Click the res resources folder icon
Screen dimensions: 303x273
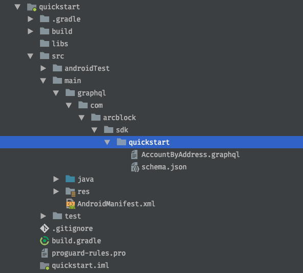(70, 191)
